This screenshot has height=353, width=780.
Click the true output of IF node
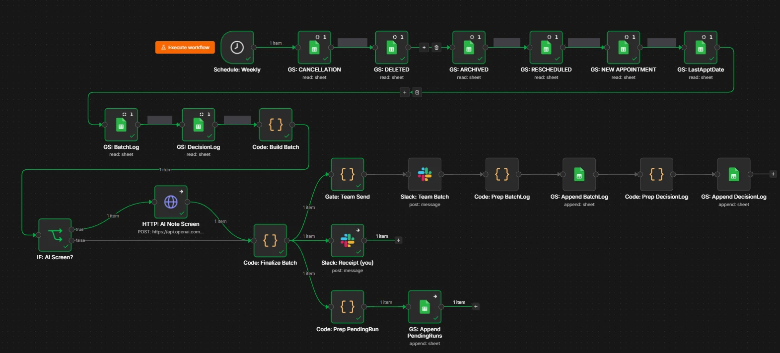pos(71,229)
